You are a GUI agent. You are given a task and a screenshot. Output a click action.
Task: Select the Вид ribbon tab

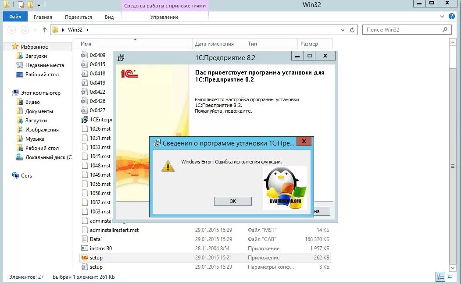(x=109, y=17)
